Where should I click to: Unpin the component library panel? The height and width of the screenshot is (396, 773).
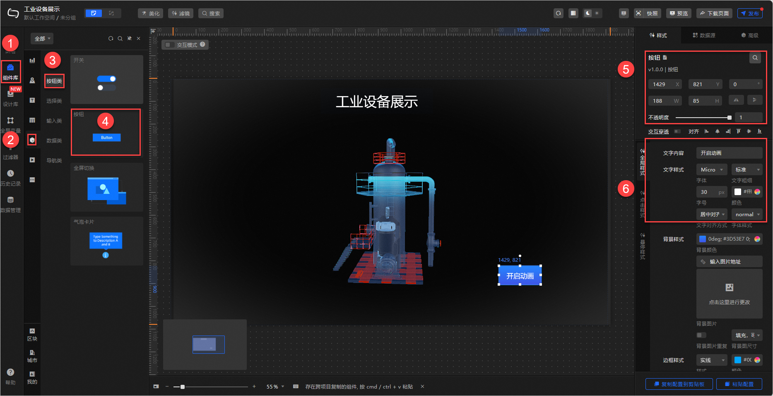(x=130, y=39)
